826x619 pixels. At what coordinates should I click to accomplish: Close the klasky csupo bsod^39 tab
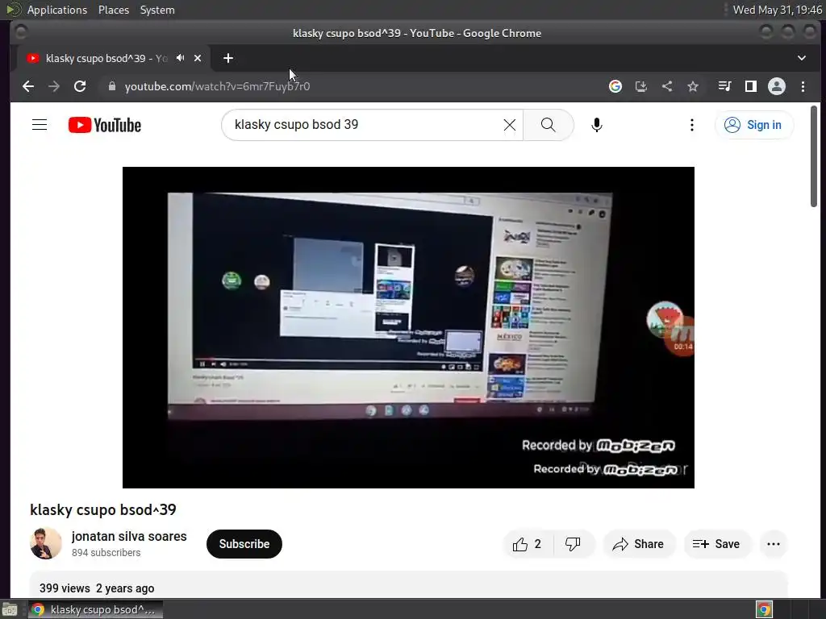click(x=198, y=58)
